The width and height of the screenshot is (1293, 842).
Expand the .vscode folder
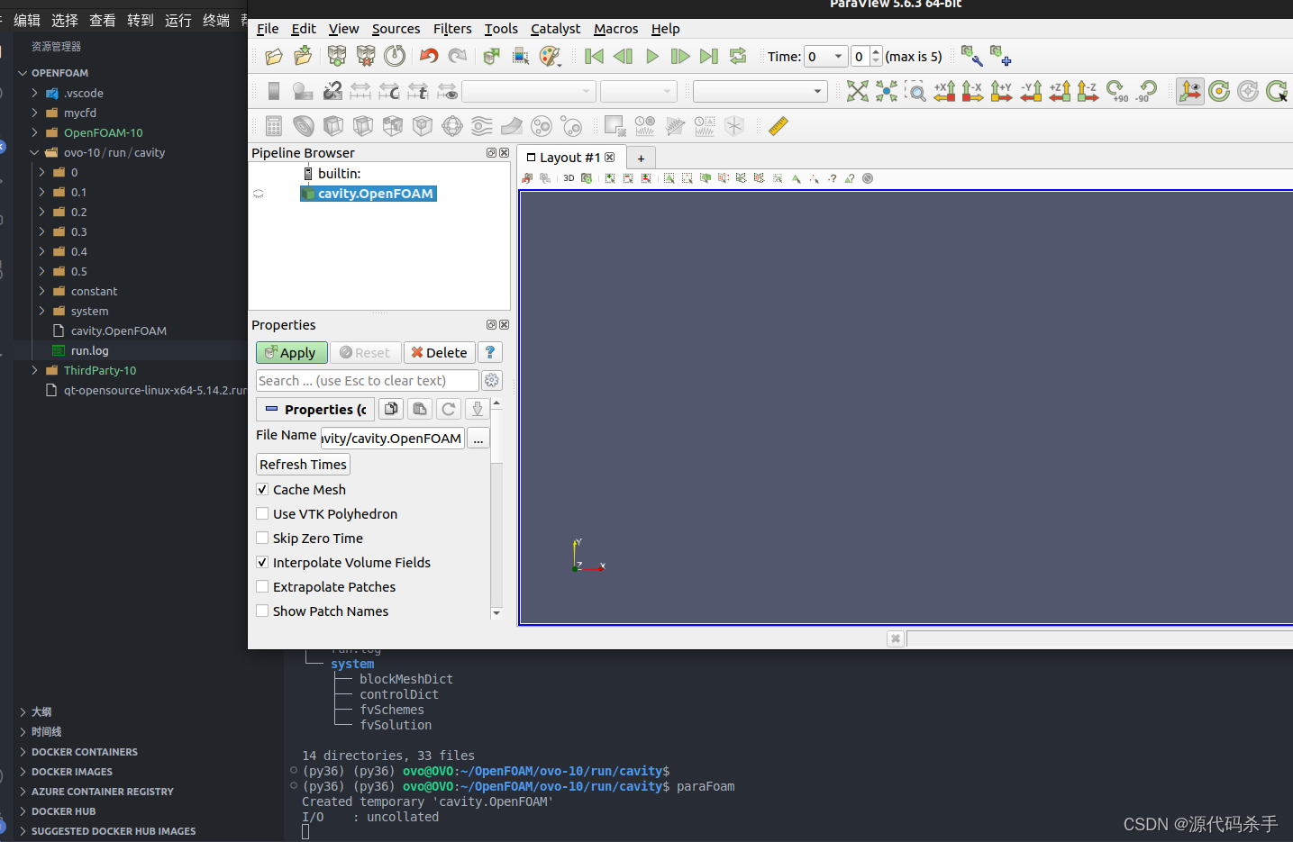pos(34,93)
